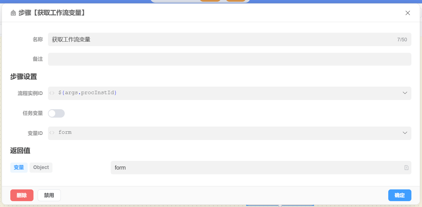
Task: Click the 禁用 button
Action: [49, 195]
